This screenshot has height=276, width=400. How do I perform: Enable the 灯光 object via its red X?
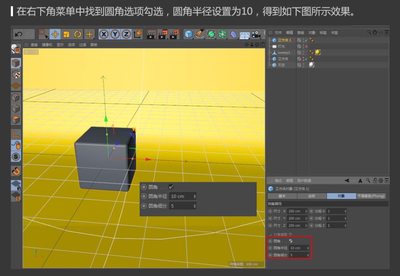(x=306, y=46)
